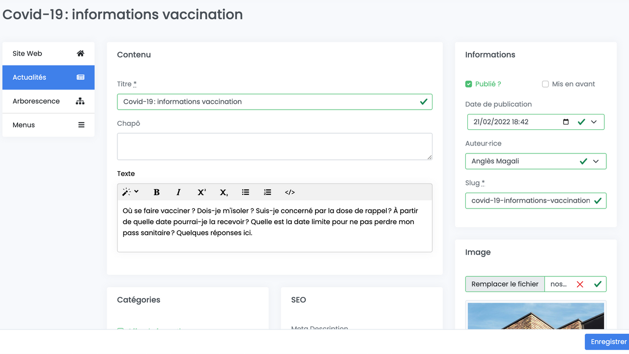Insert an ordered numbered list
The height and width of the screenshot is (354, 629).
pyautogui.click(x=267, y=192)
